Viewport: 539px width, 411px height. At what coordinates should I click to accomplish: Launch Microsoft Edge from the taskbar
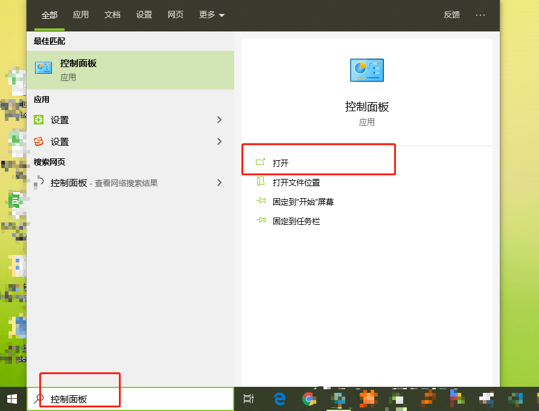279,399
